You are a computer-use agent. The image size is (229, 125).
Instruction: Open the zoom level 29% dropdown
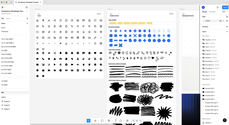click(x=224, y=12)
